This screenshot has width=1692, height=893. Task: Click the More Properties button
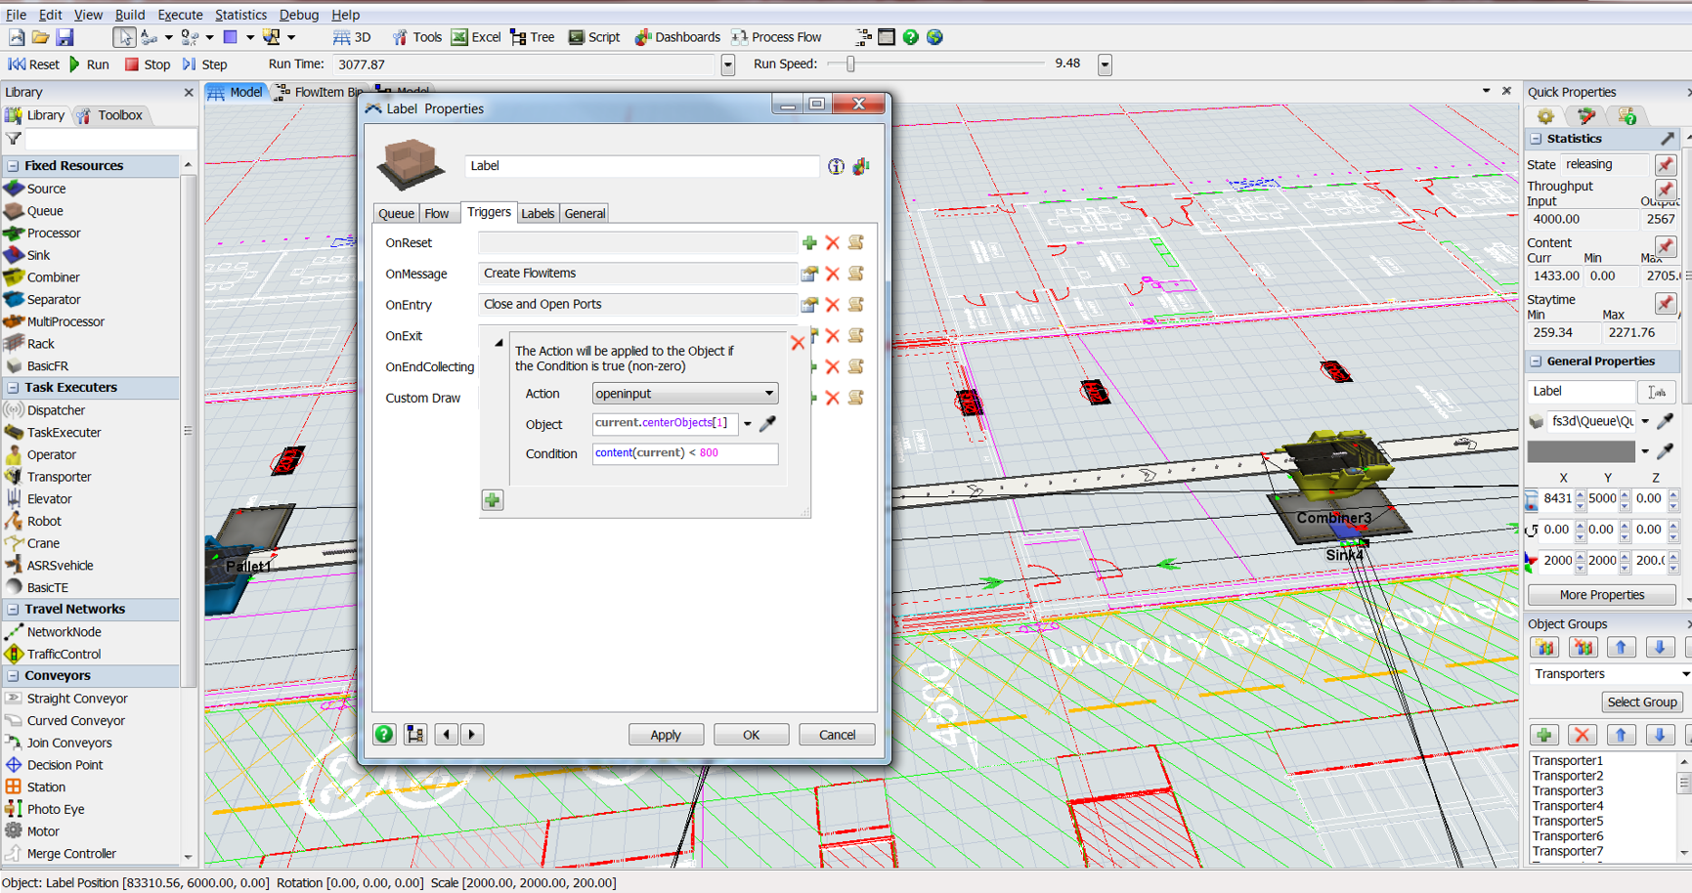[x=1601, y=595]
